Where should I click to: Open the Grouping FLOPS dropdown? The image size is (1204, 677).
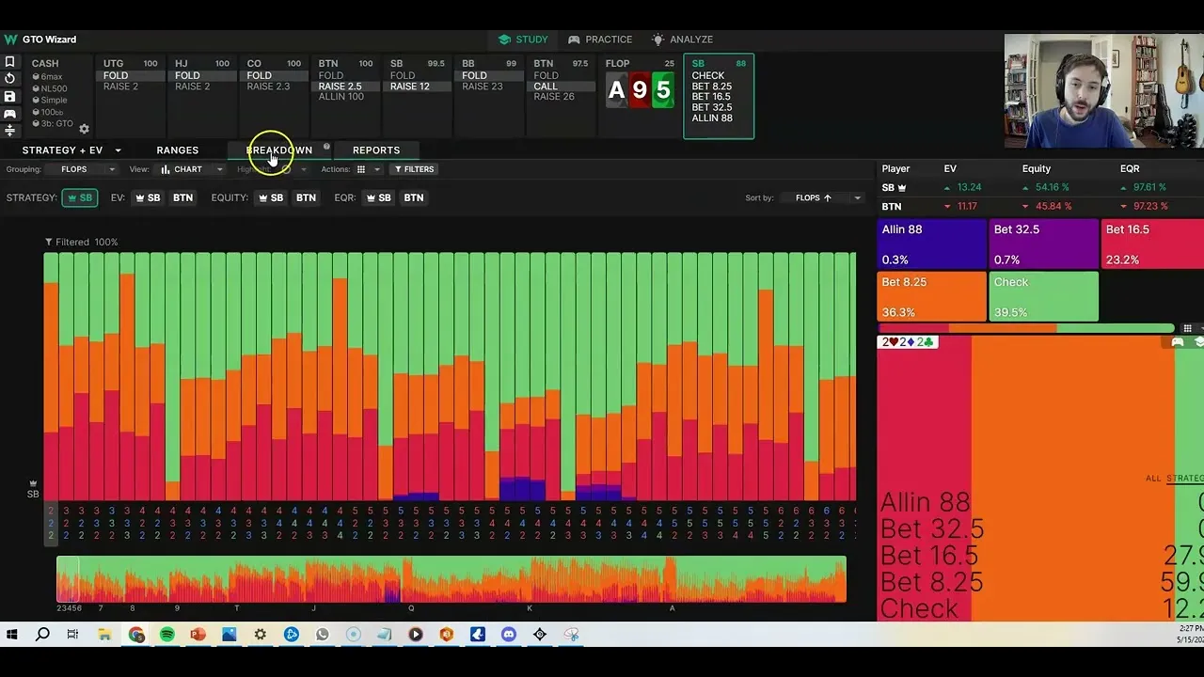coord(87,169)
